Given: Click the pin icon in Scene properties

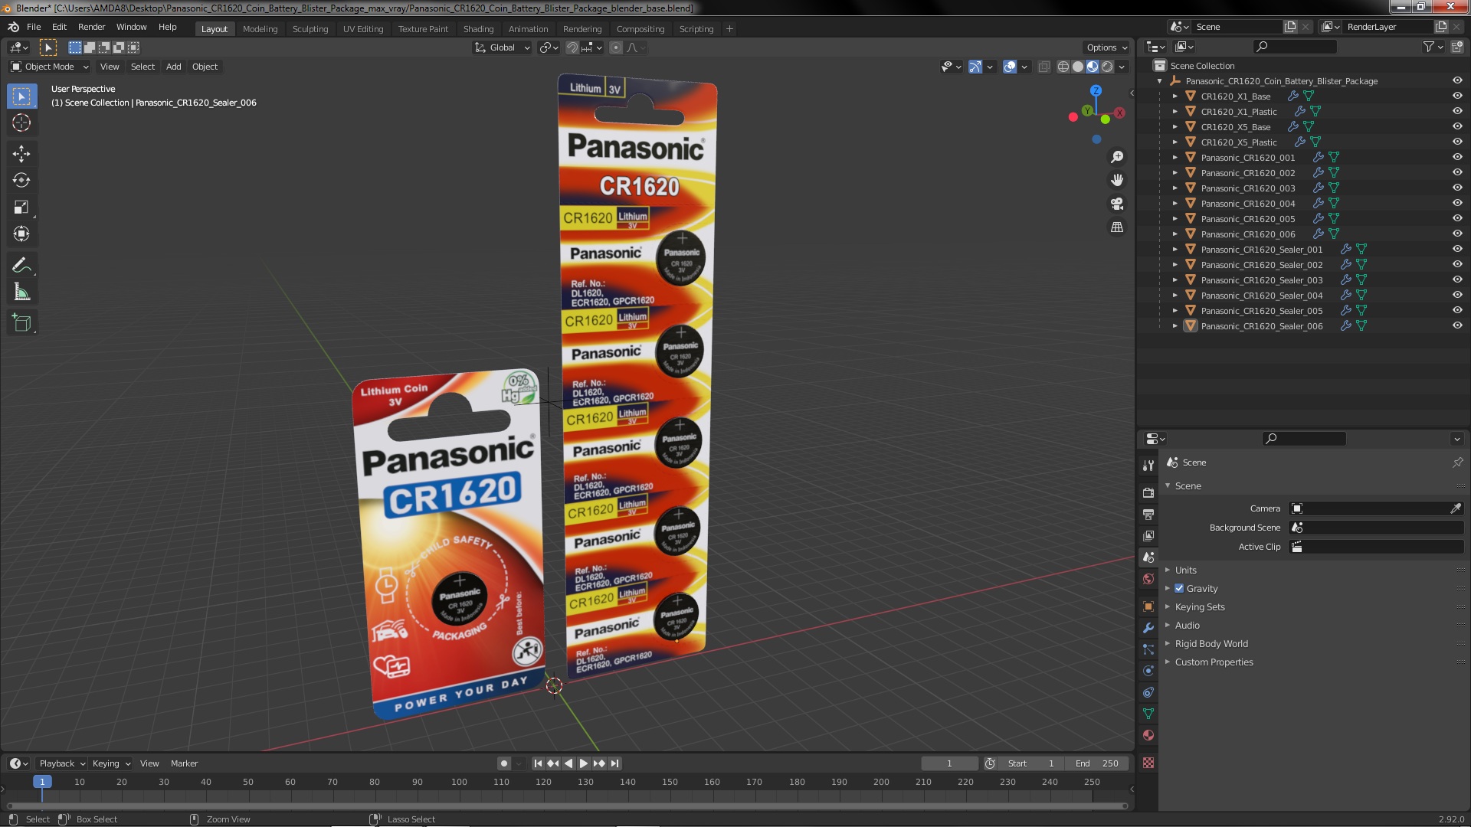Looking at the screenshot, I should point(1457,463).
